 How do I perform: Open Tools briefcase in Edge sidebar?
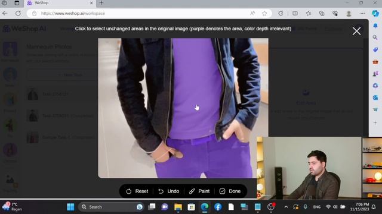[375, 62]
